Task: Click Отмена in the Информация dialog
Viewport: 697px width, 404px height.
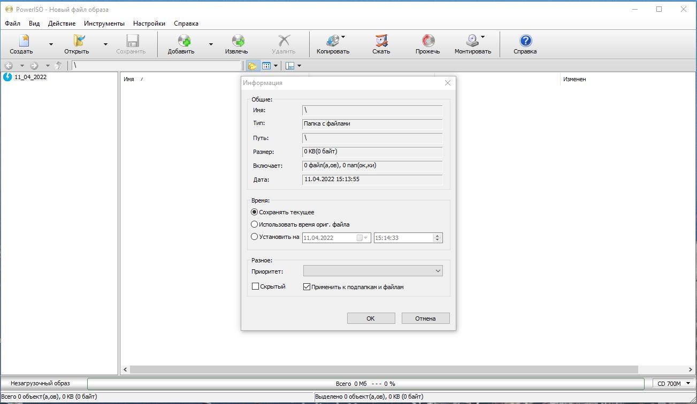Action: point(425,318)
